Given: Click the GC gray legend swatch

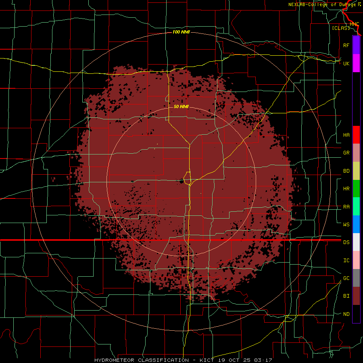Looking at the screenshot, I should click(x=356, y=278).
